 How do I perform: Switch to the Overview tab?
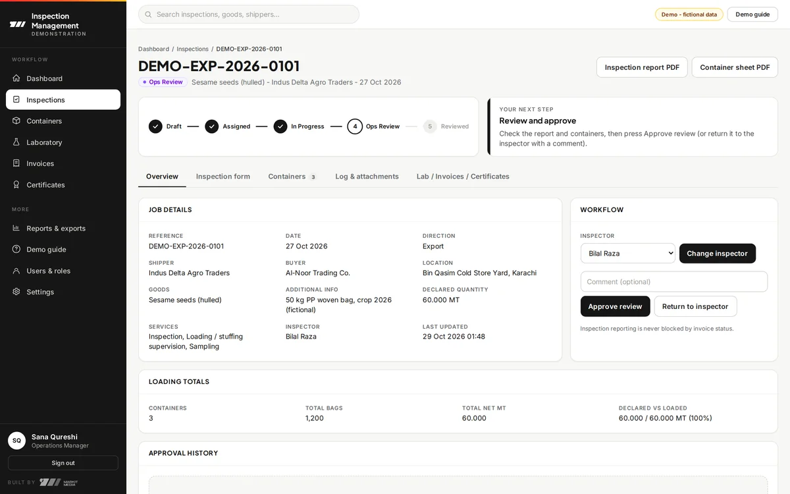[162, 177]
